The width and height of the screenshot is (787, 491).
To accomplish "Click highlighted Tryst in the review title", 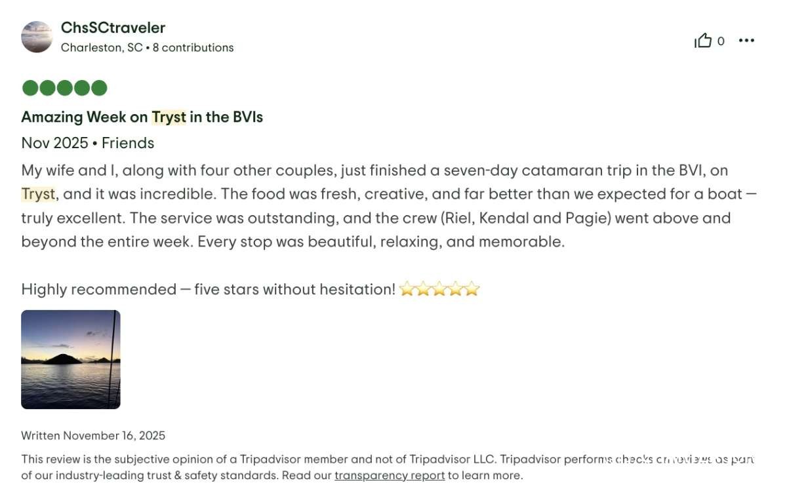I will coord(169,117).
